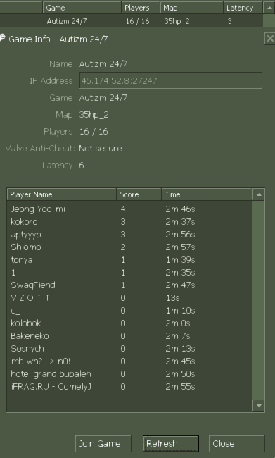Click the player list scroll up arrow
Screen dimensions: 275x458
point(258,194)
